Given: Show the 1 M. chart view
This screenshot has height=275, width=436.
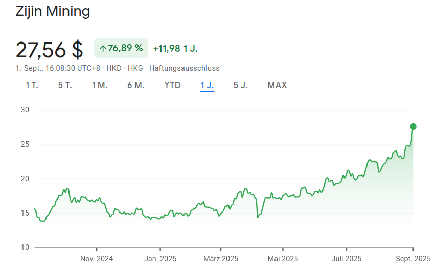Looking at the screenshot, I should [x=99, y=85].
